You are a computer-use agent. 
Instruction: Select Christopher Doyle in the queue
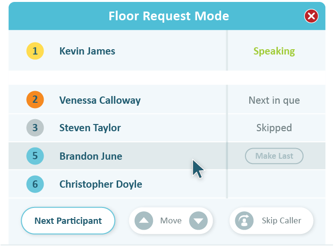101,184
